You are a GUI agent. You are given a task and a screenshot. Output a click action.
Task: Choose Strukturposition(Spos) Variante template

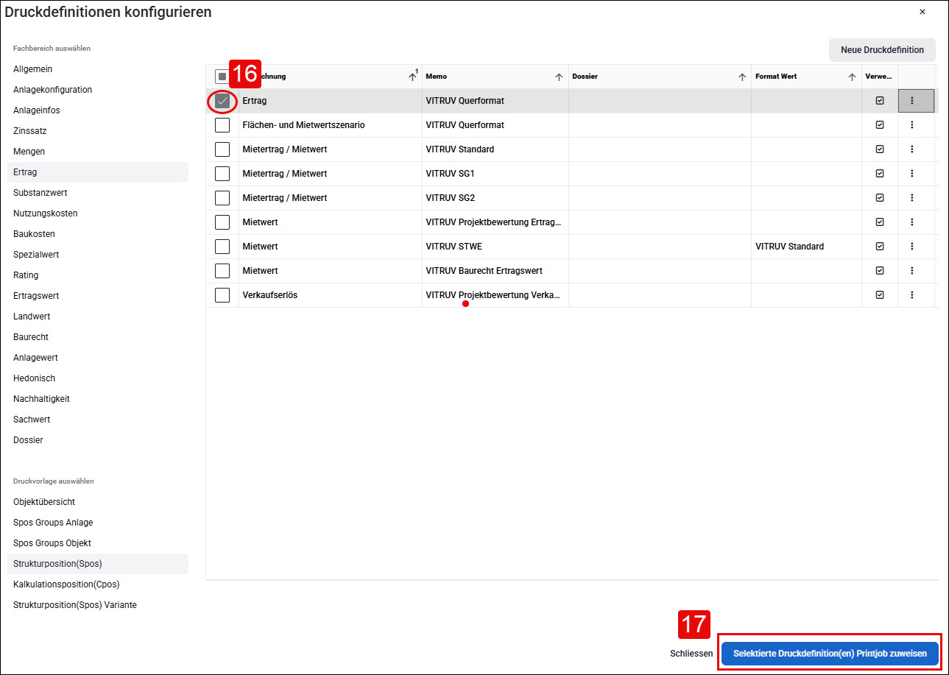[97, 605]
